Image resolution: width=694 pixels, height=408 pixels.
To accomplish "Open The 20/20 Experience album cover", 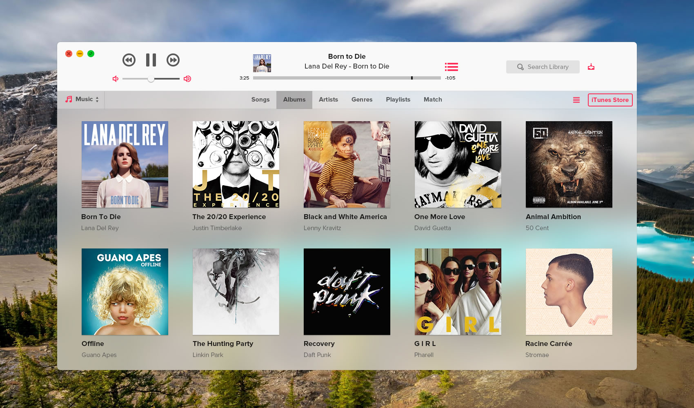I will tap(236, 164).
